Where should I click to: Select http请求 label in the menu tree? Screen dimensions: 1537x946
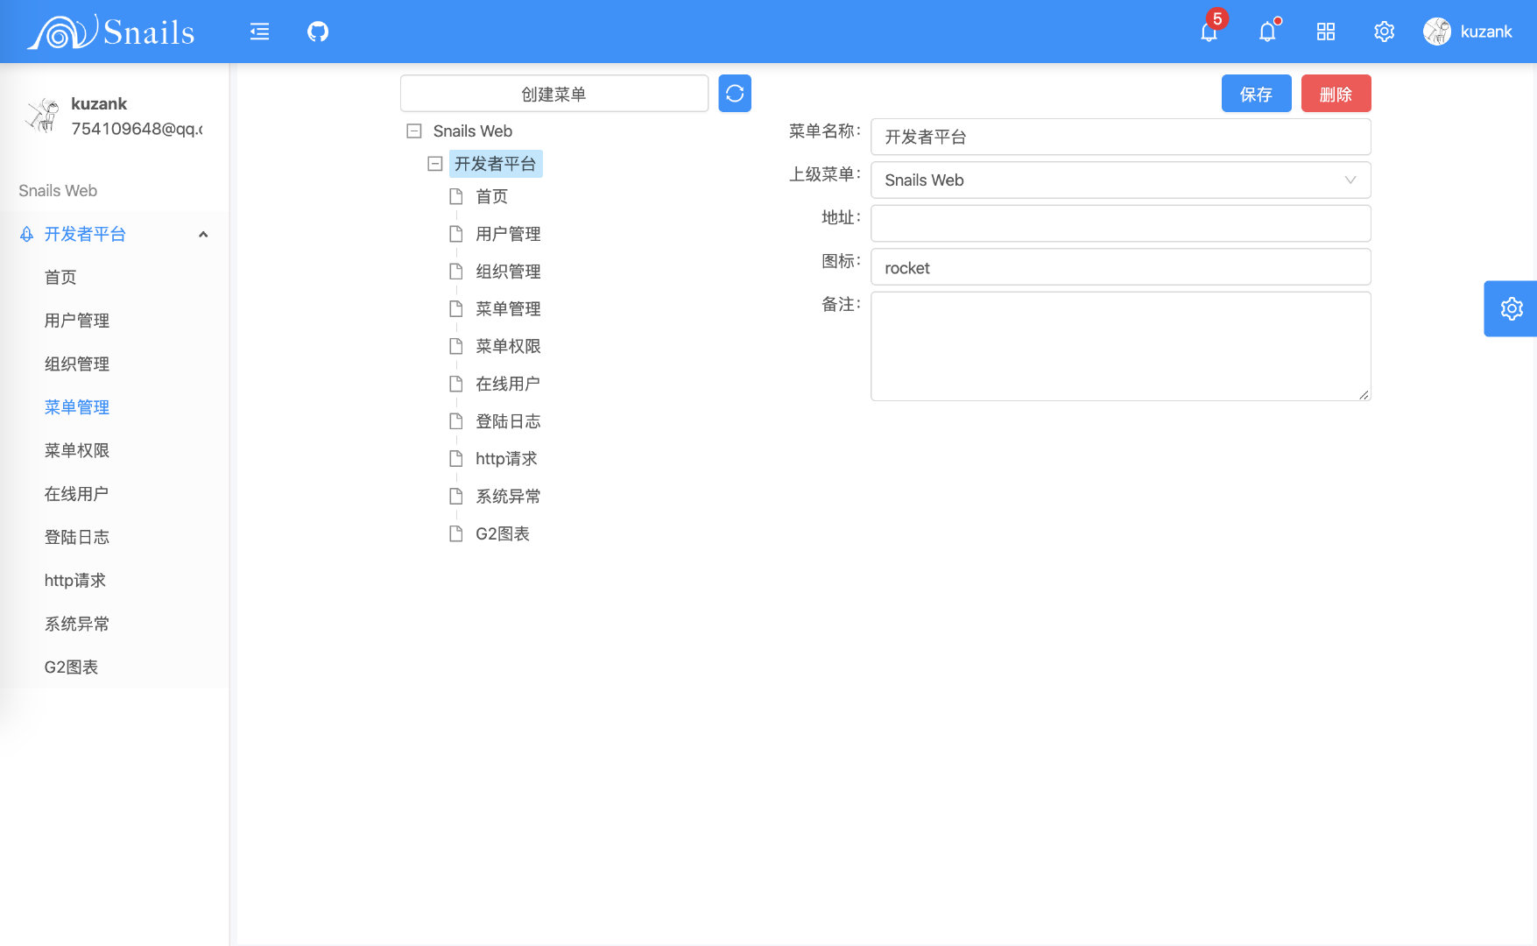[x=506, y=458]
